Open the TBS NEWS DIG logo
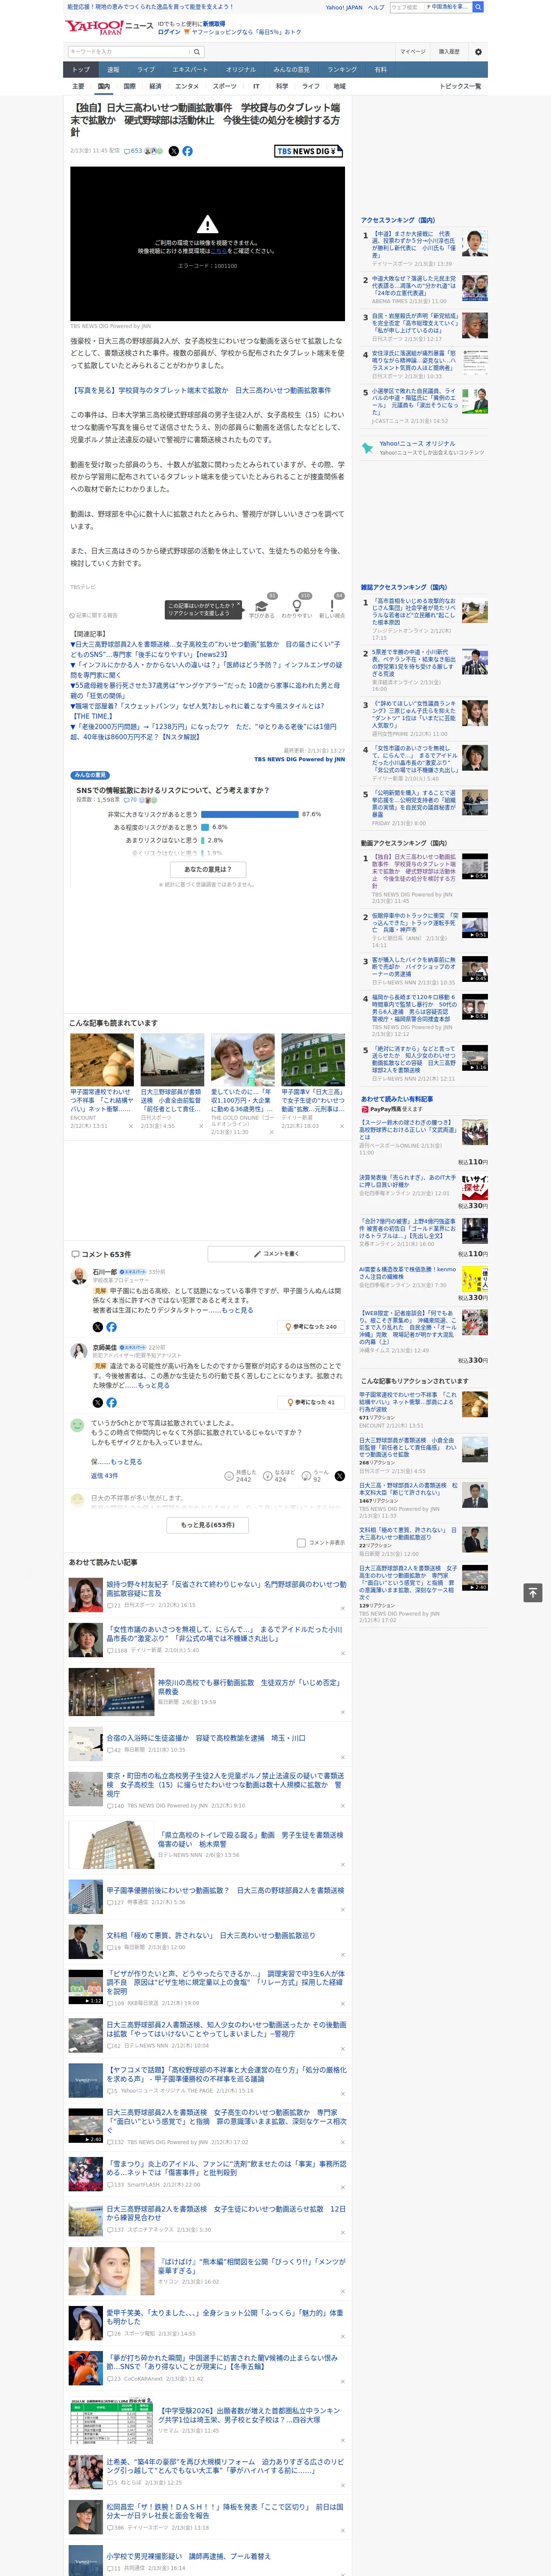Screen dimensions: 551x2576 pos(309,151)
